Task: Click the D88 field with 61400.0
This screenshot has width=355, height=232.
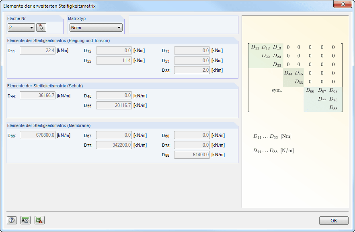Action: (192, 155)
